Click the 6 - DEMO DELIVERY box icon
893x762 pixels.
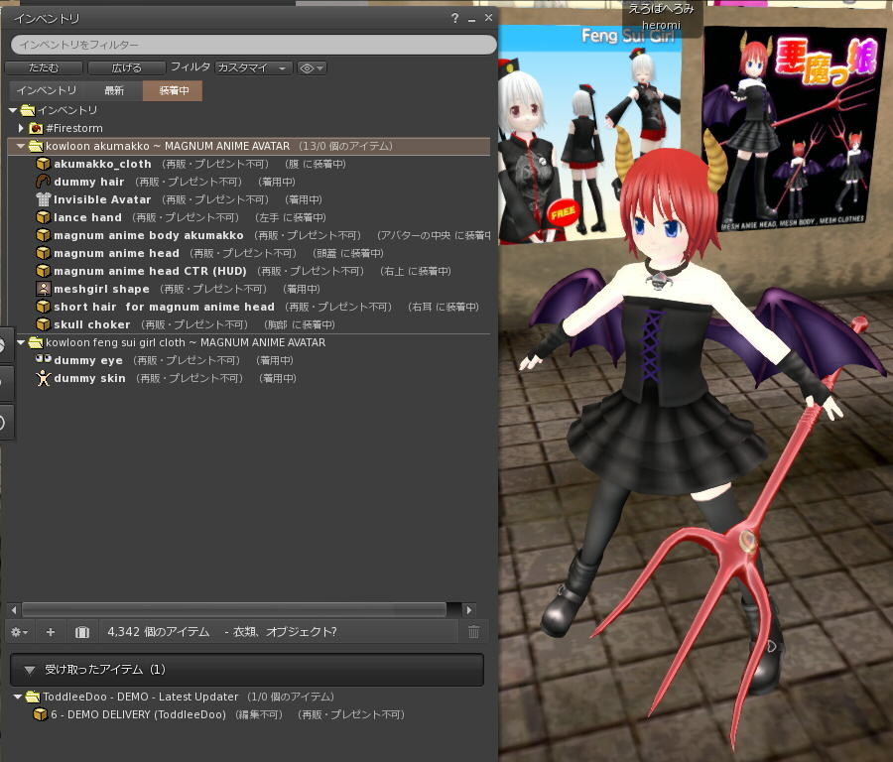click(x=40, y=714)
